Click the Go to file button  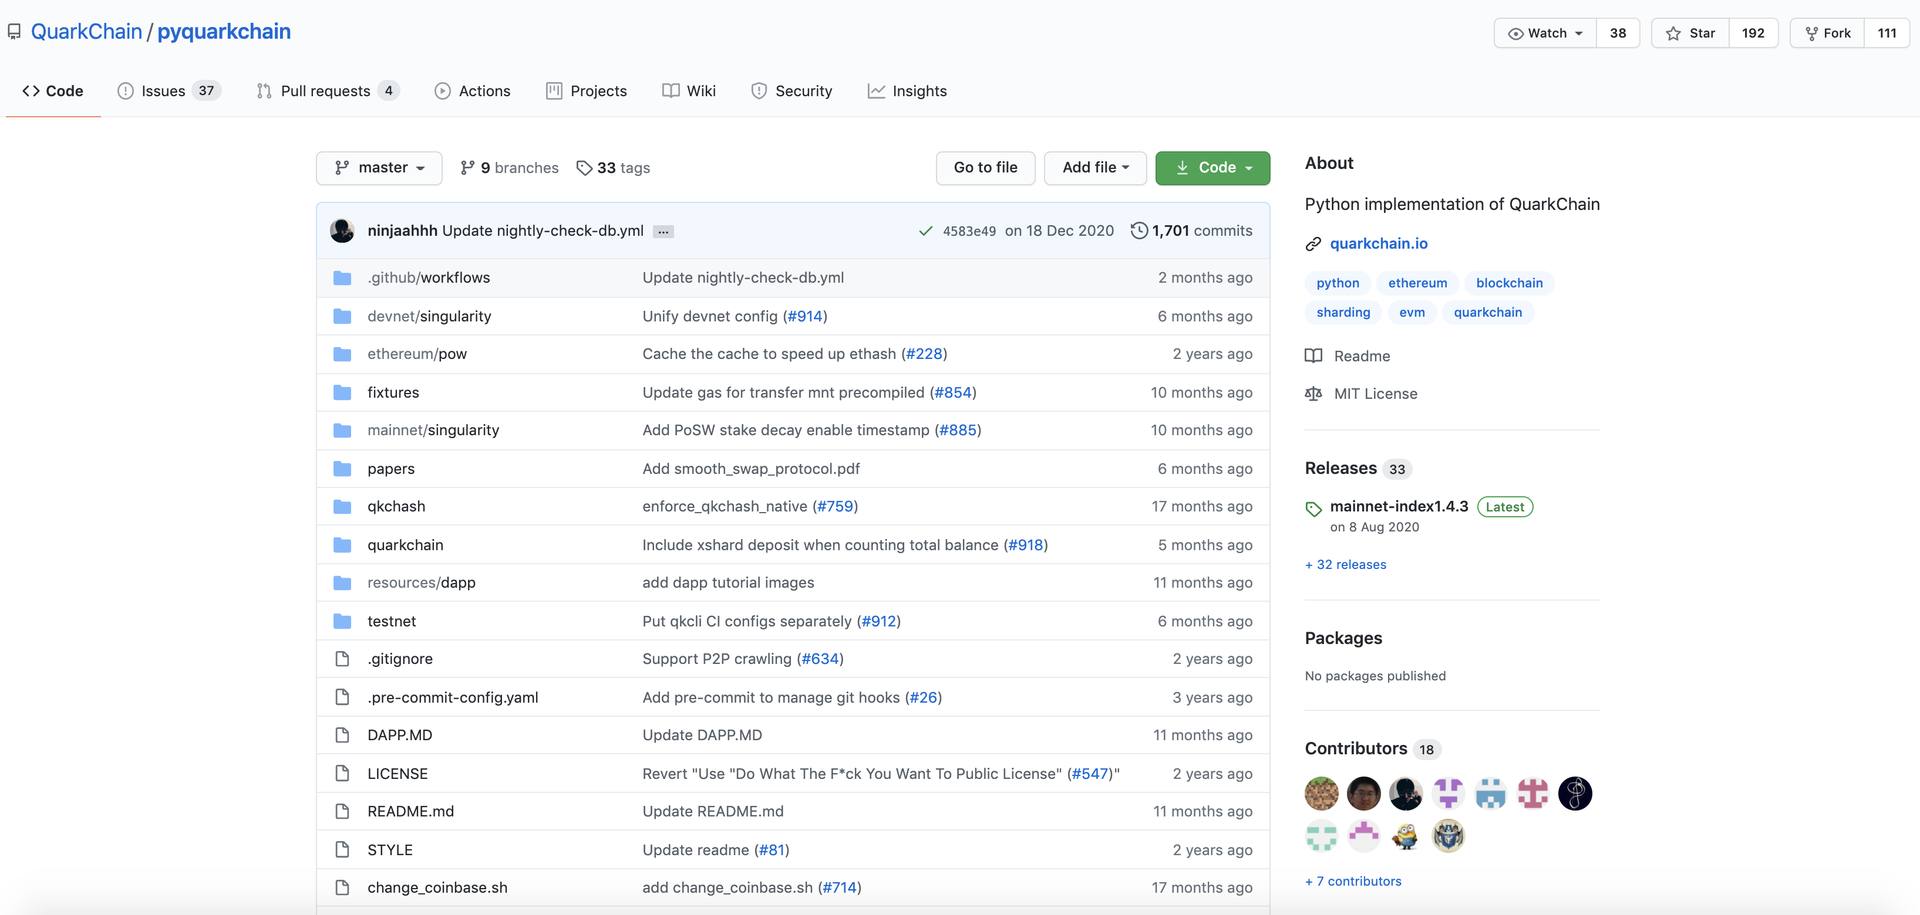click(985, 168)
